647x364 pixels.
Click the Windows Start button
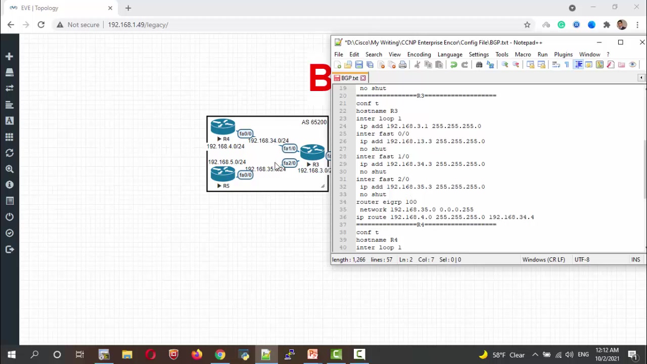pos(11,354)
